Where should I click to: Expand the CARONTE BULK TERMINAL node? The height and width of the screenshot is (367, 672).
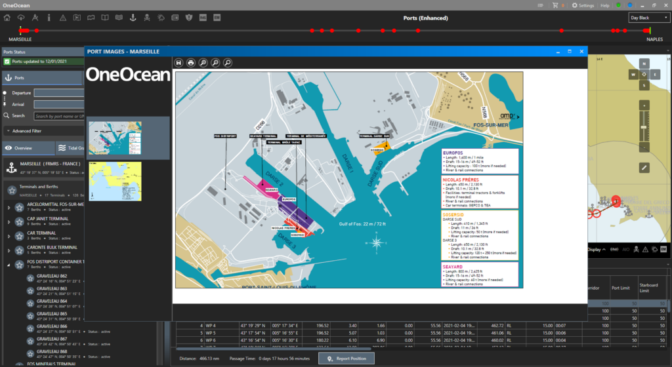tap(9, 250)
